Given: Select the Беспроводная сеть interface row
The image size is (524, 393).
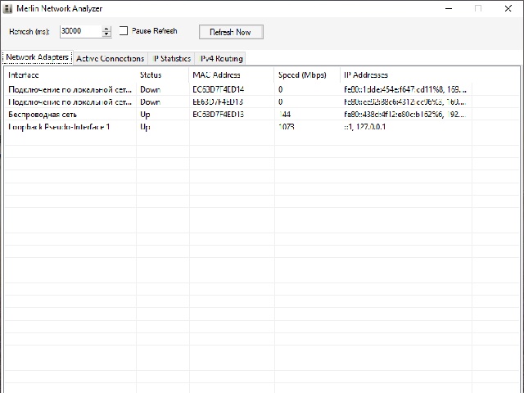Looking at the screenshot, I should click(x=238, y=115).
